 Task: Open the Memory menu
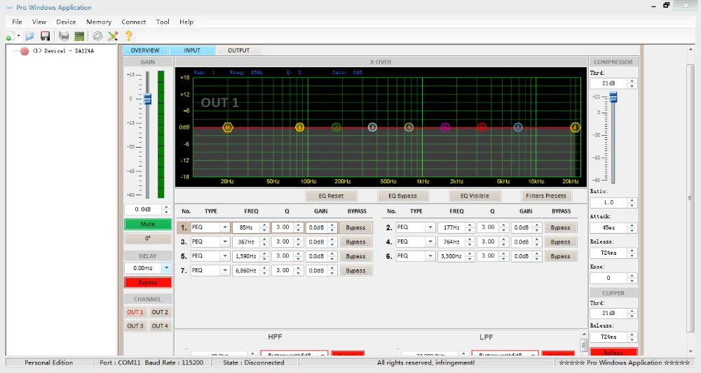pyautogui.click(x=99, y=22)
